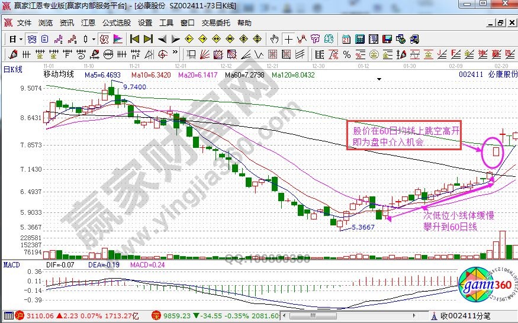This screenshot has width=518, height=323.
Task: Open the 公式选股 menu
Action: point(117,23)
